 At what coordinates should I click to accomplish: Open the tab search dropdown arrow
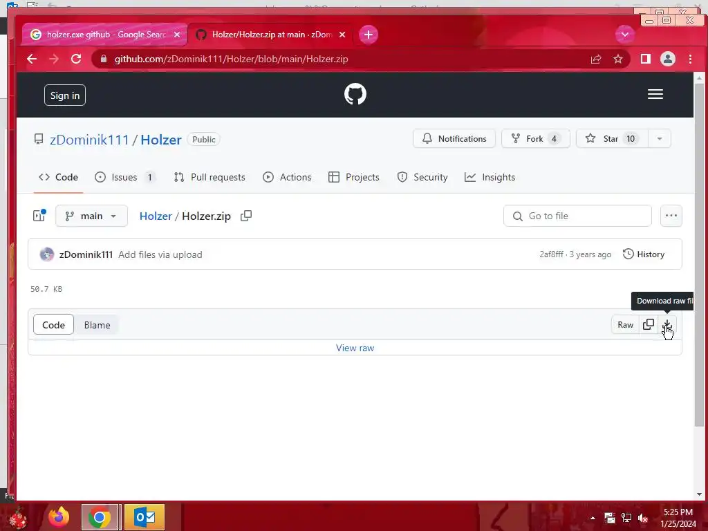point(625,35)
